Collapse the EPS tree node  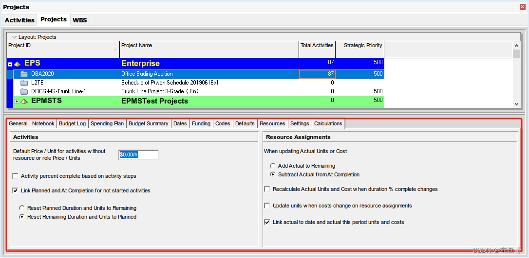[x=10, y=64]
